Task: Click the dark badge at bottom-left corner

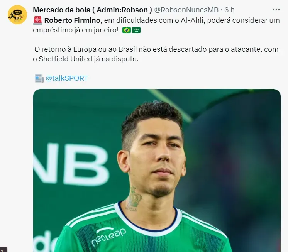Action: coord(3,250)
